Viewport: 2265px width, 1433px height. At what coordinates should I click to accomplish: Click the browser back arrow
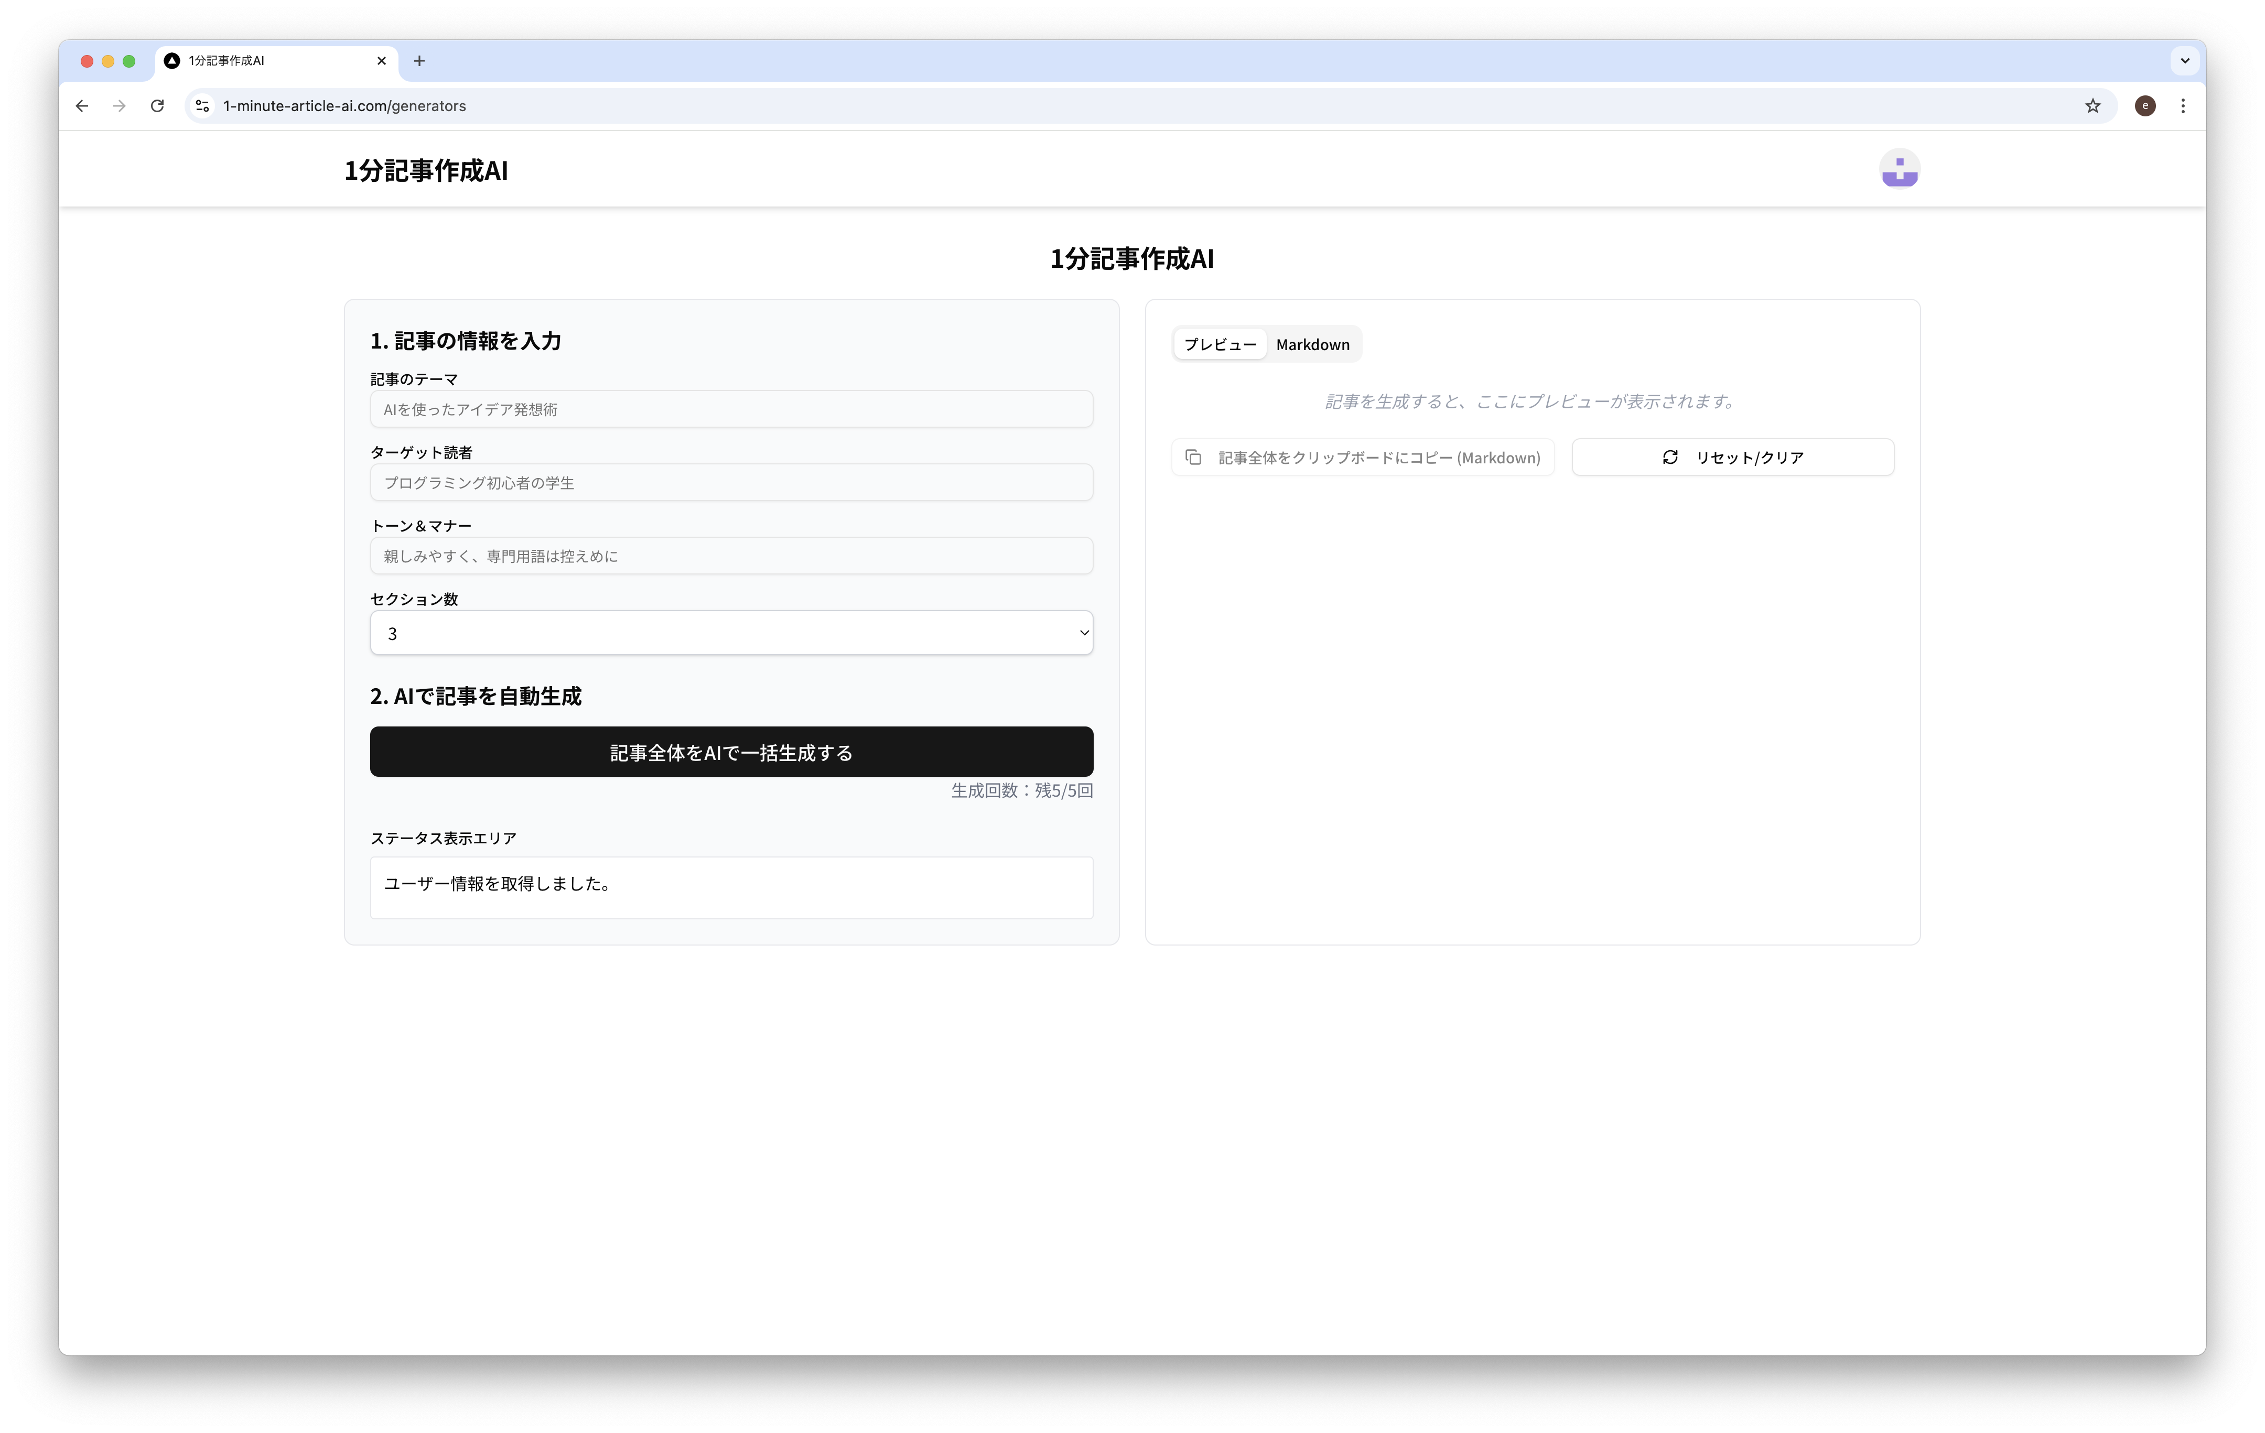point(82,106)
